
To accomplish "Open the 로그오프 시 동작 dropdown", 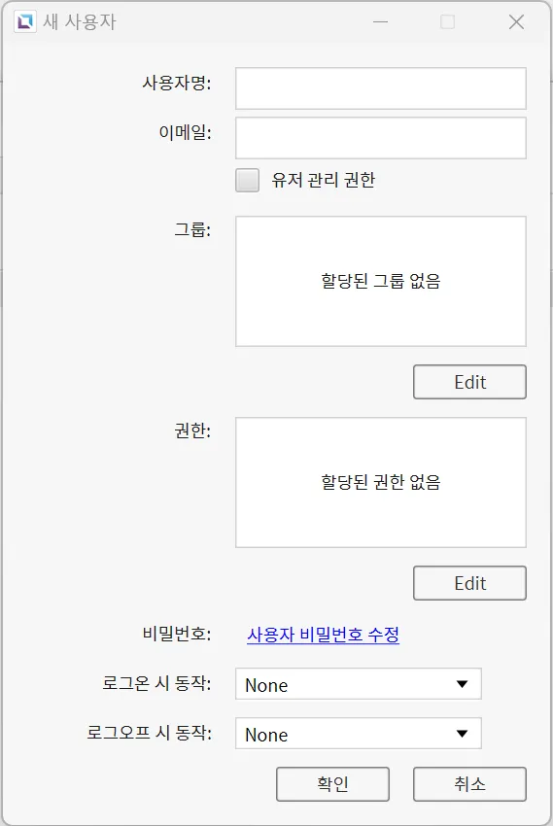I will [x=358, y=734].
